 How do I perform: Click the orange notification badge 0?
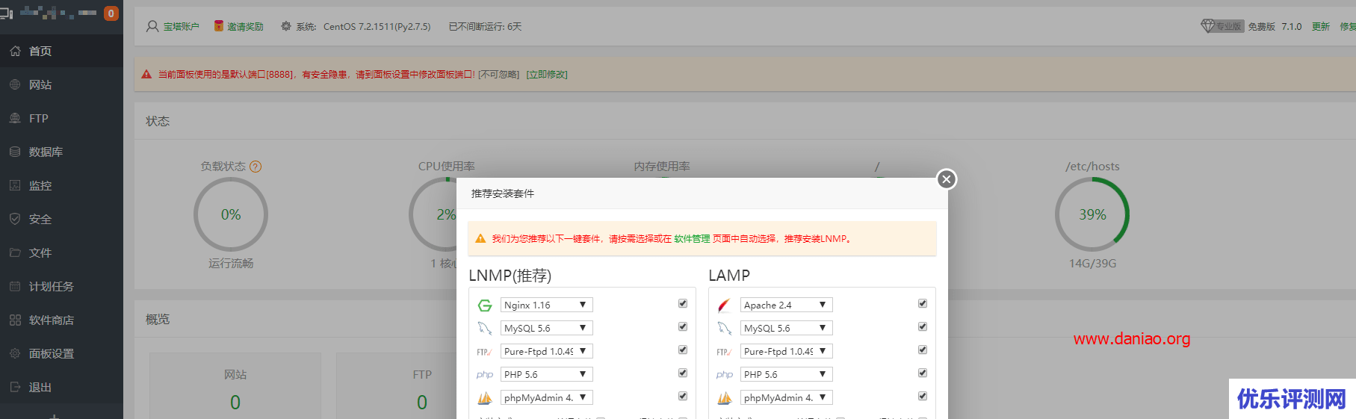click(x=111, y=13)
